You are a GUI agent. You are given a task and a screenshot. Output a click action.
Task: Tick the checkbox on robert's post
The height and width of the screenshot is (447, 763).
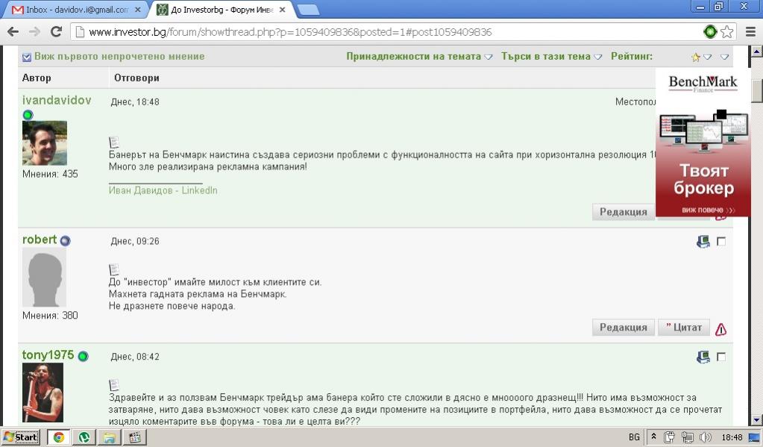point(721,242)
